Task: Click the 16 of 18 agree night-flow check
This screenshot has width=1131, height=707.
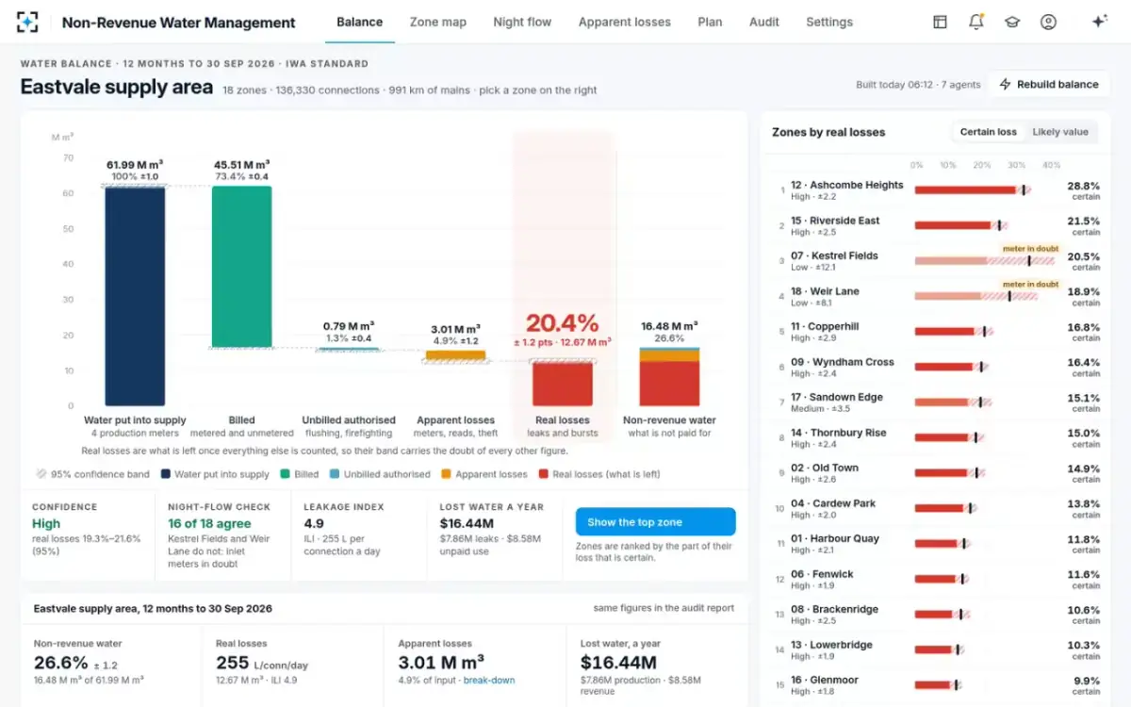Action: pos(224,534)
